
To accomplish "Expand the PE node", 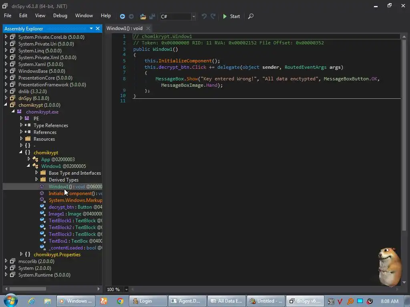I will click(21, 118).
